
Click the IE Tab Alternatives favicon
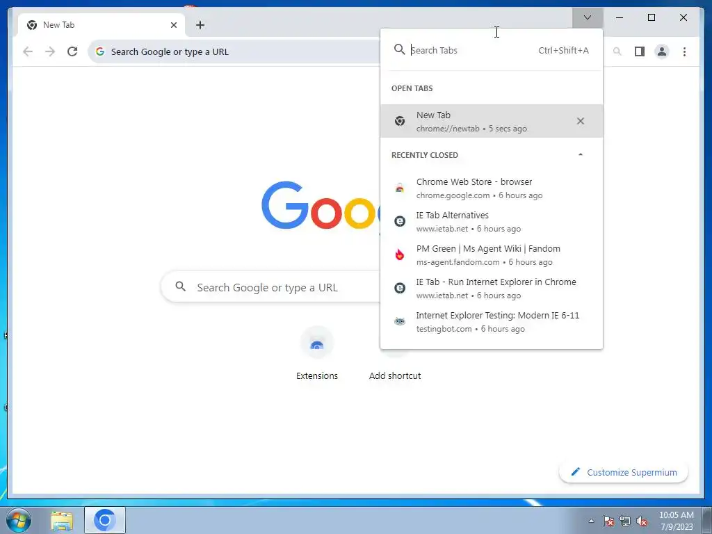(x=400, y=221)
